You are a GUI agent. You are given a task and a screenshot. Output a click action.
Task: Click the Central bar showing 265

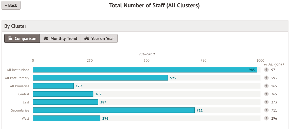[63, 94]
